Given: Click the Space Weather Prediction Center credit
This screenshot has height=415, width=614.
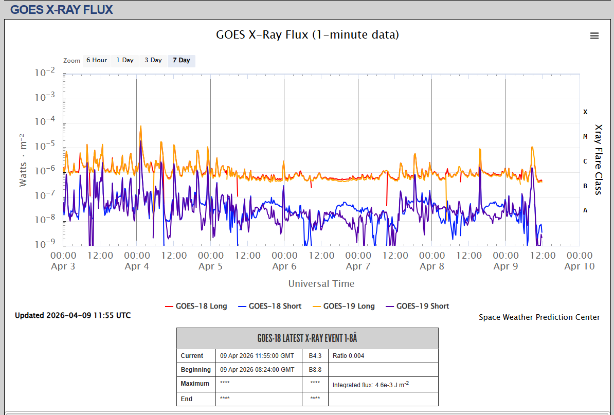Looking at the screenshot, I should (539, 317).
